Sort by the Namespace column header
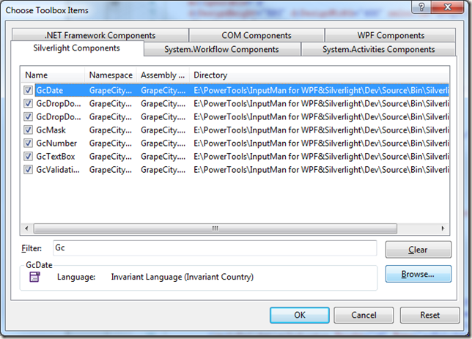This screenshot has width=472, height=339. 111,75
